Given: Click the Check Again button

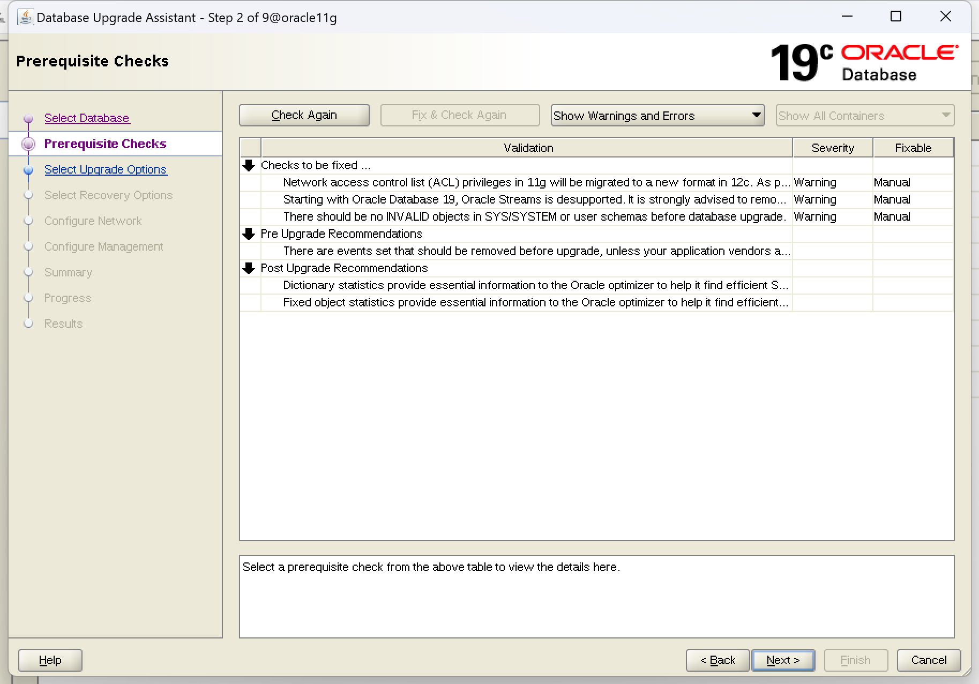Looking at the screenshot, I should coord(304,115).
